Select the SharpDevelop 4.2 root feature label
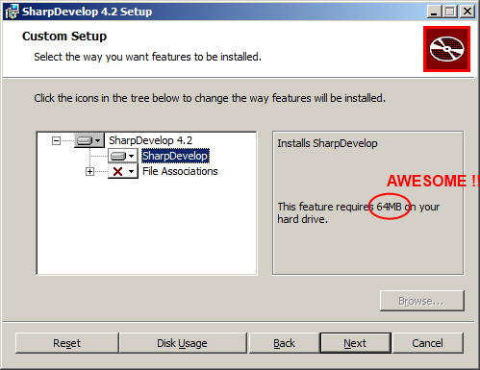Screen dimensions: 480x370 click(x=150, y=140)
